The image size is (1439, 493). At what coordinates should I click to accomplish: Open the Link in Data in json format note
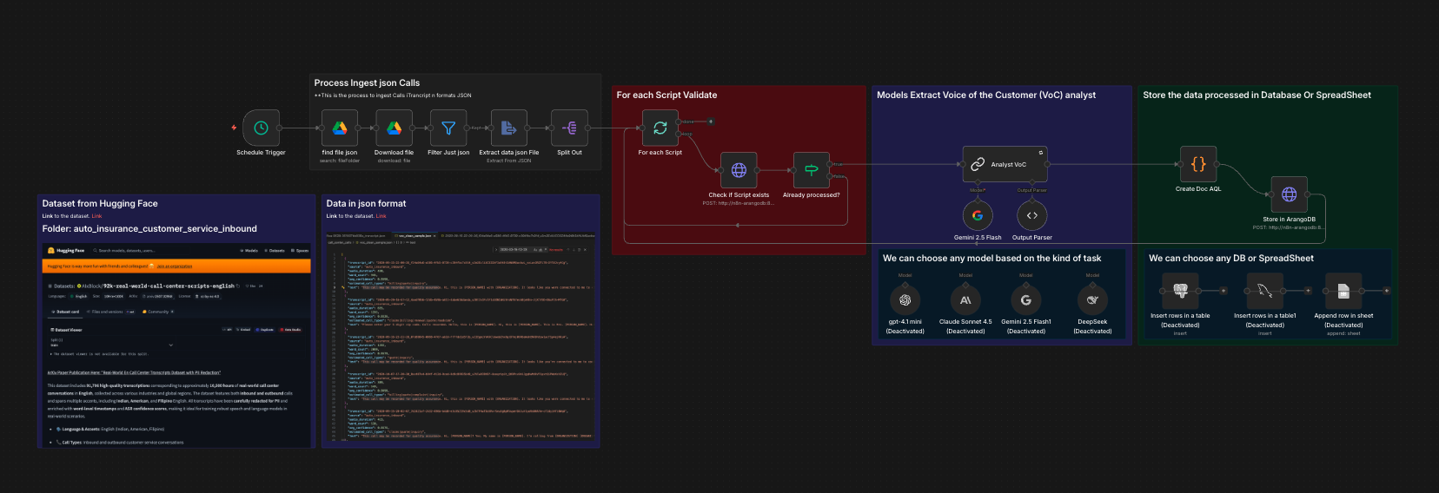point(381,216)
